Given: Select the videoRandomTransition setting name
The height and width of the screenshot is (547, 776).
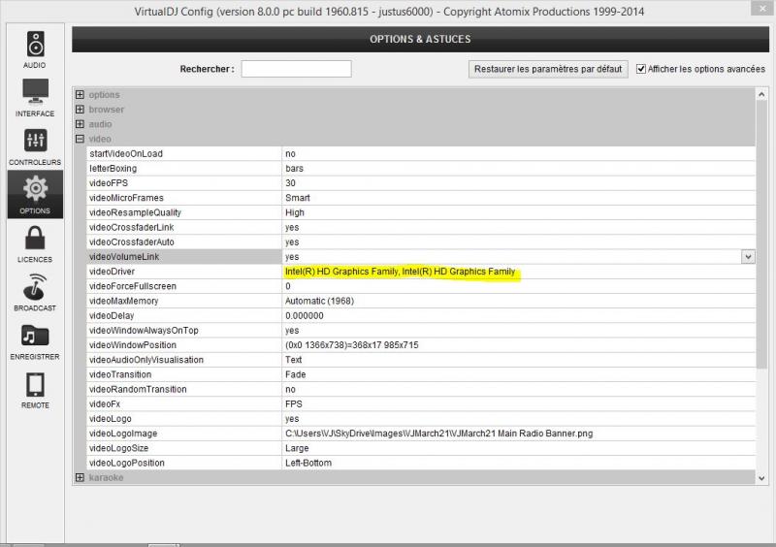Looking at the screenshot, I should 138,390.
